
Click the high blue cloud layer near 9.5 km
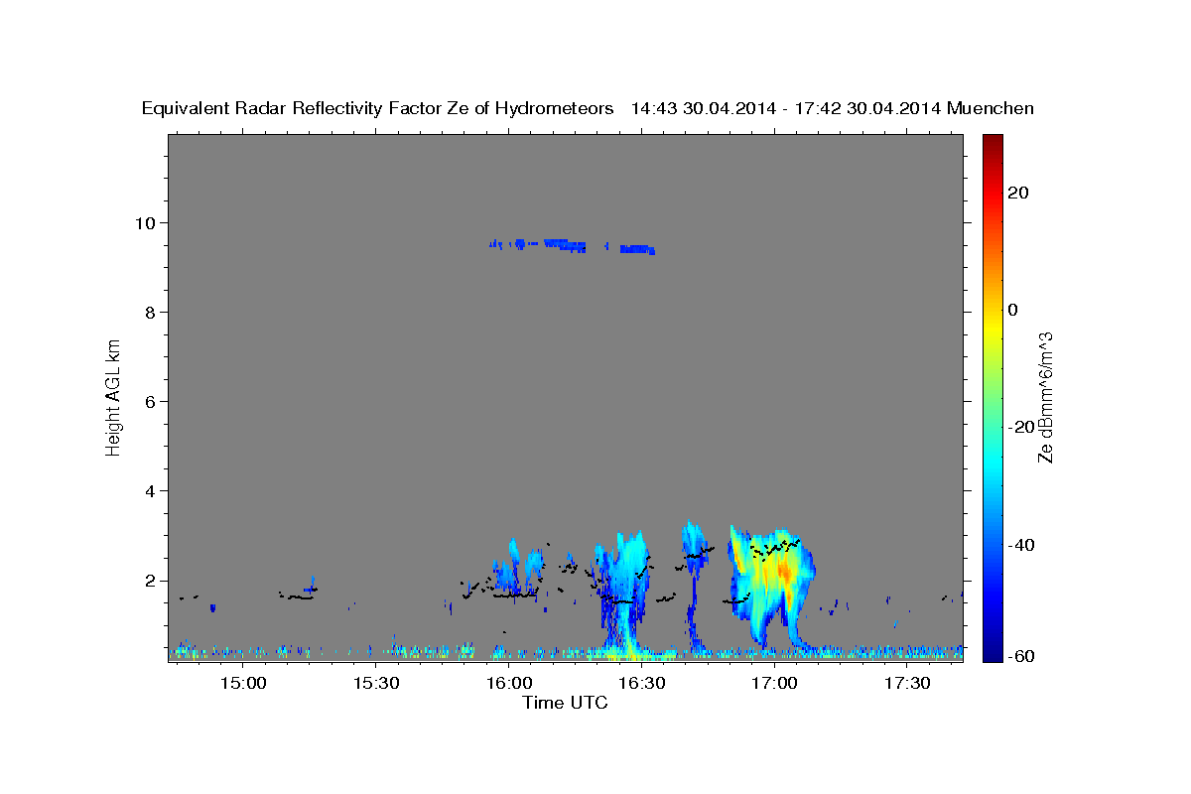[x=573, y=245]
